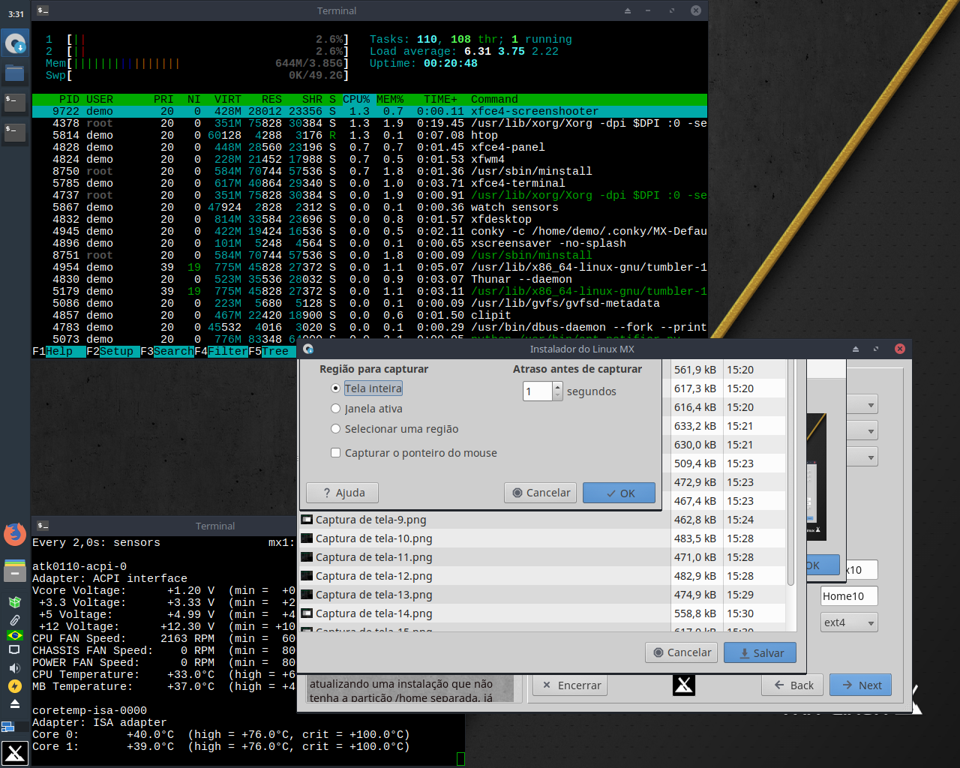Open the file manager drawer launcher in panel
960x768 pixels.
[x=15, y=571]
